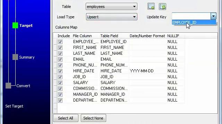Uncheck Include for JOB_ID row
The height and width of the screenshot is (124, 222).
[60, 77]
